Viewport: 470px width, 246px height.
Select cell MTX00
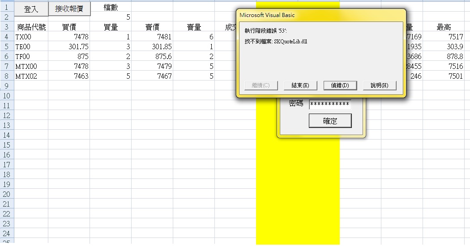coord(31,66)
